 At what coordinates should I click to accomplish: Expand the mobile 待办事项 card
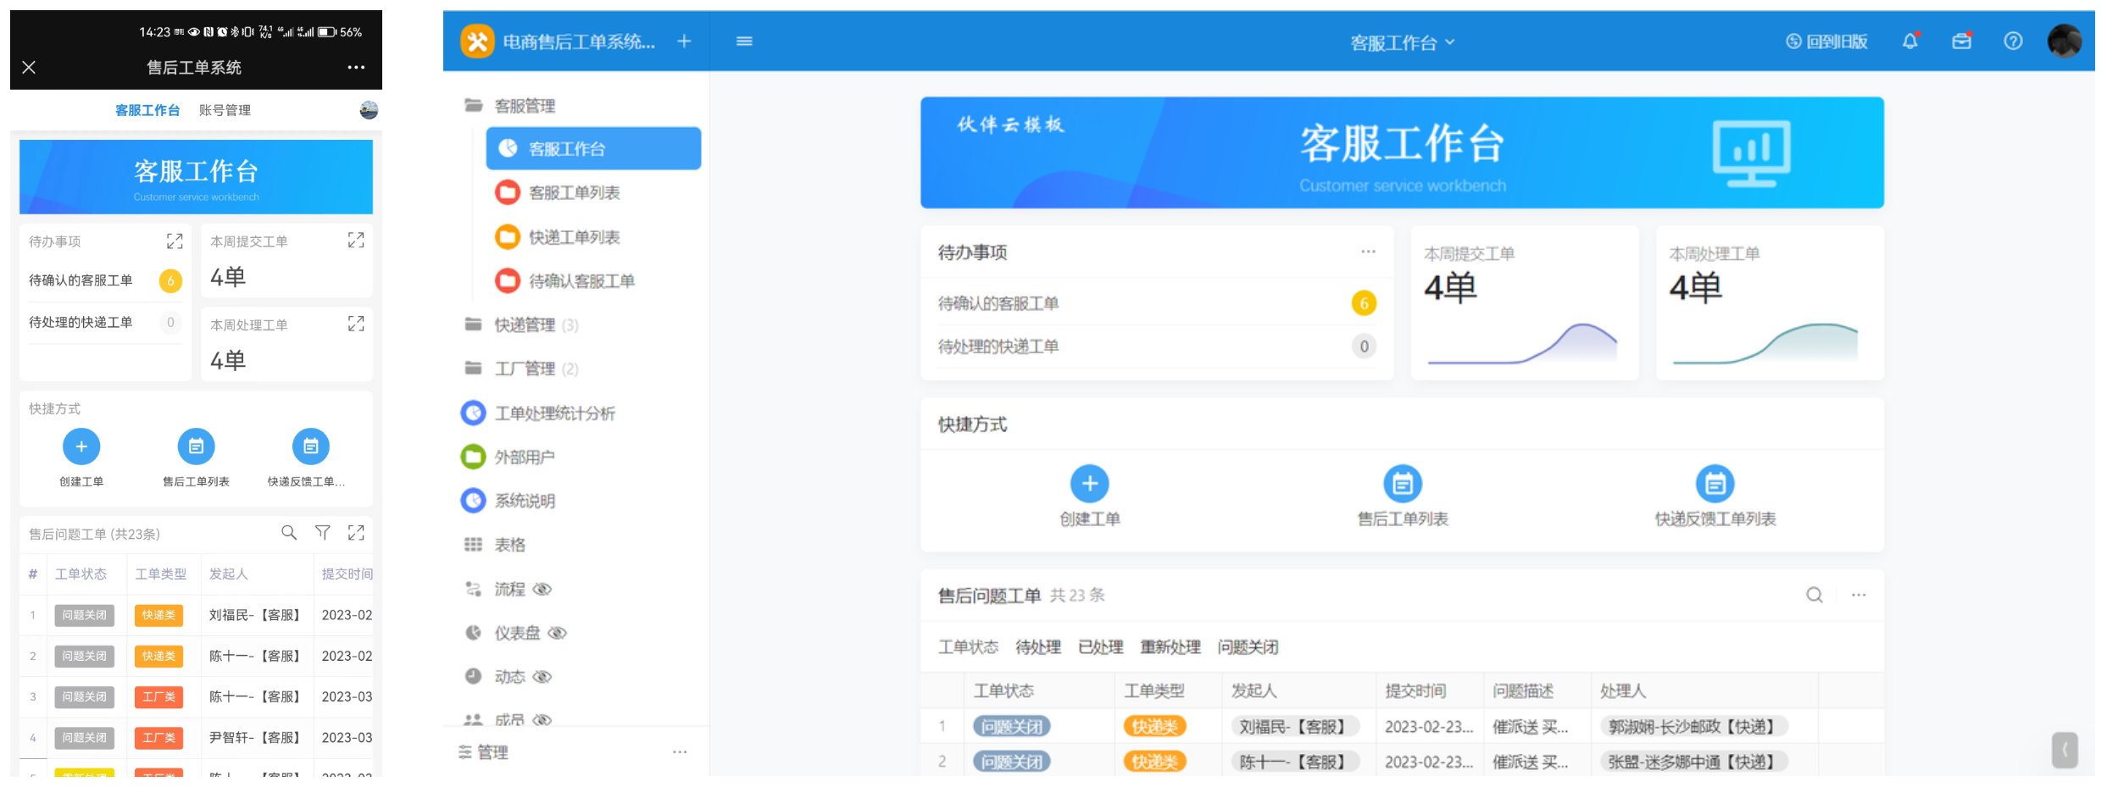click(175, 241)
